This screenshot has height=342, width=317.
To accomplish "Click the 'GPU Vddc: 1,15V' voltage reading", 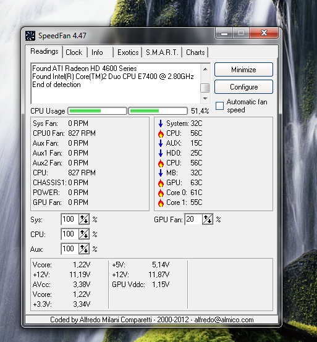I will [x=141, y=285].
